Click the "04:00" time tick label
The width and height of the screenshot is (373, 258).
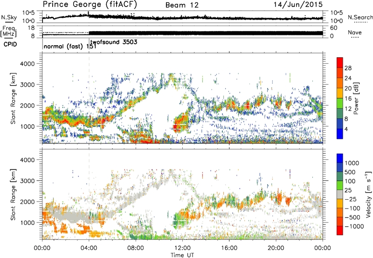pyautogui.click(x=89, y=248)
